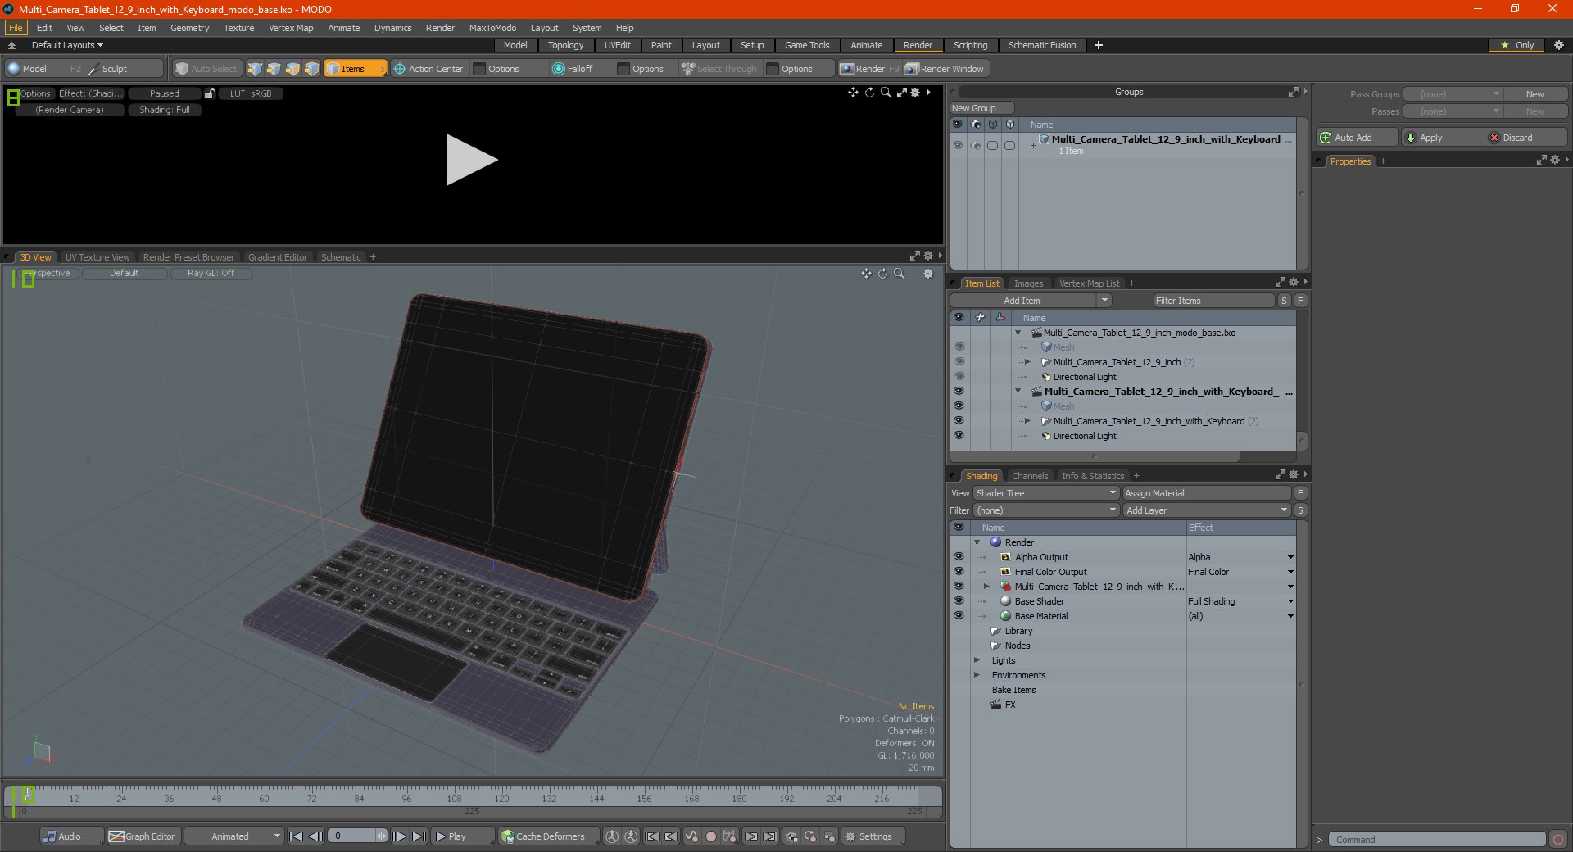Switch to the UVEdit layout tab
Screen dimensions: 1573x852
click(617, 45)
